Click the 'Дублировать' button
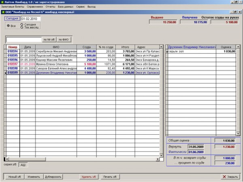Viewport: 243px width, 182px height. [53, 177]
